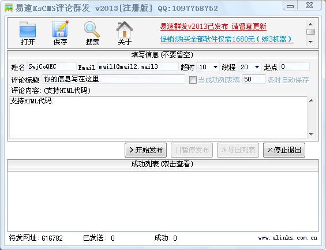Open the blue 促销 promotion link

pyautogui.click(x=227, y=39)
